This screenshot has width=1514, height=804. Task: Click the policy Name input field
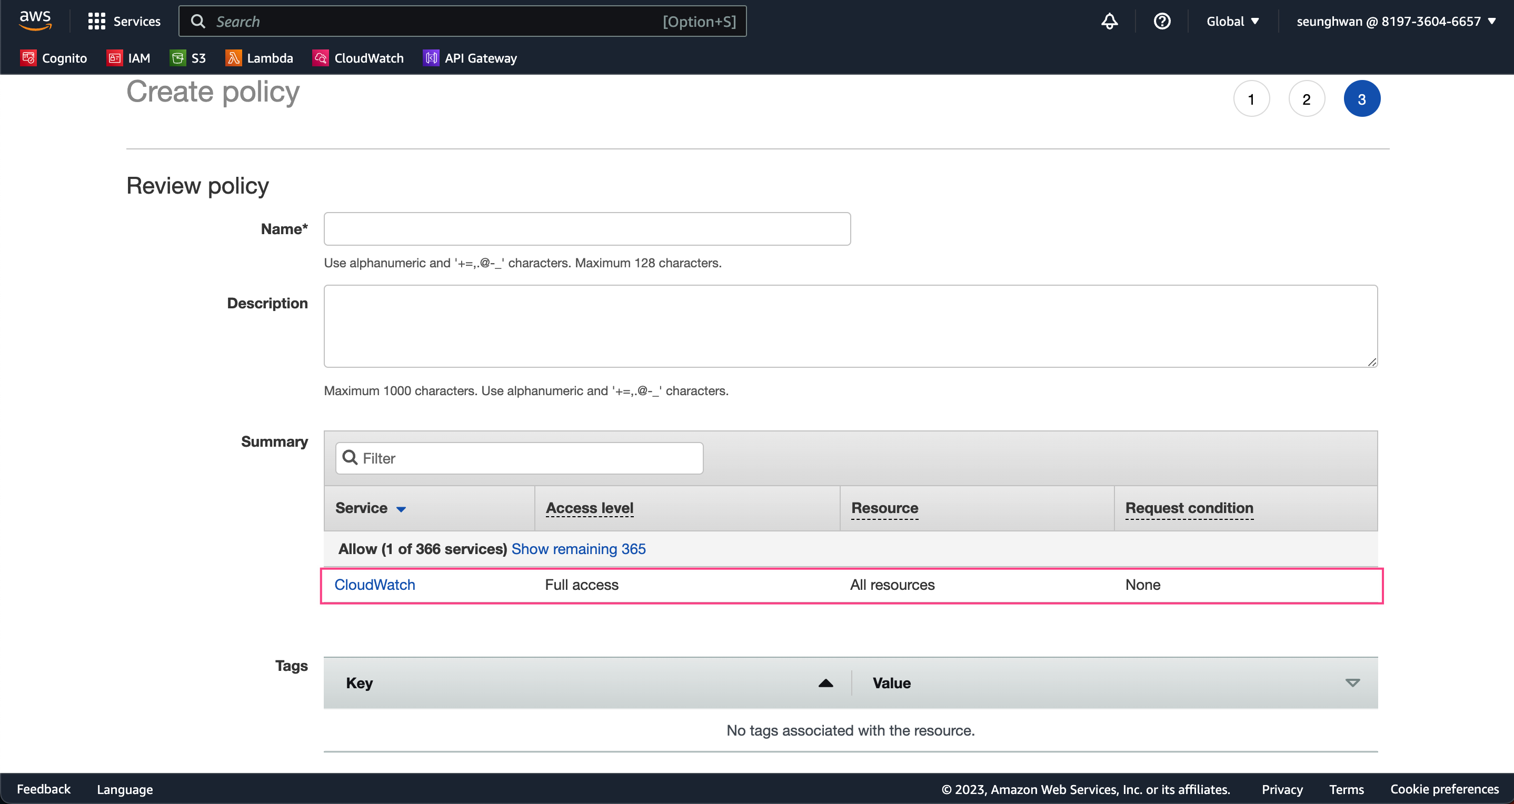click(x=586, y=228)
